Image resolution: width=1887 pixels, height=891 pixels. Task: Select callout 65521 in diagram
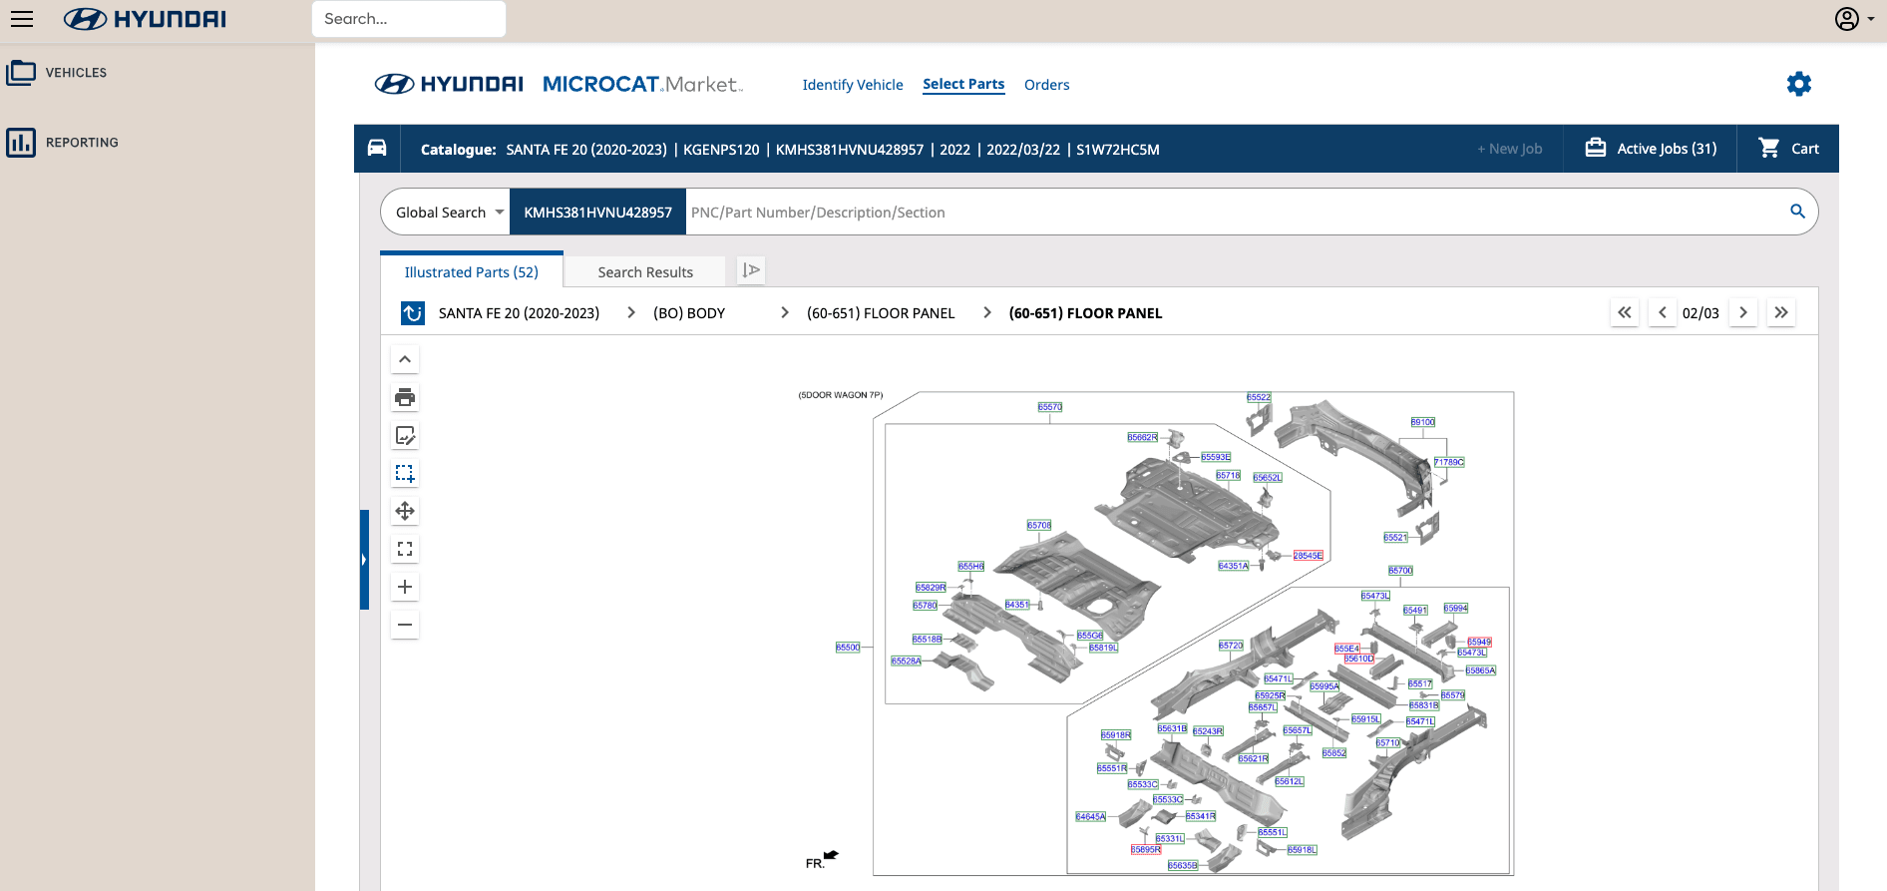pos(1395,537)
